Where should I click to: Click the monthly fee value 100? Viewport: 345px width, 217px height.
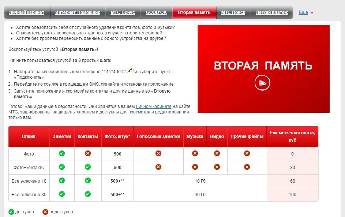pos(292,195)
